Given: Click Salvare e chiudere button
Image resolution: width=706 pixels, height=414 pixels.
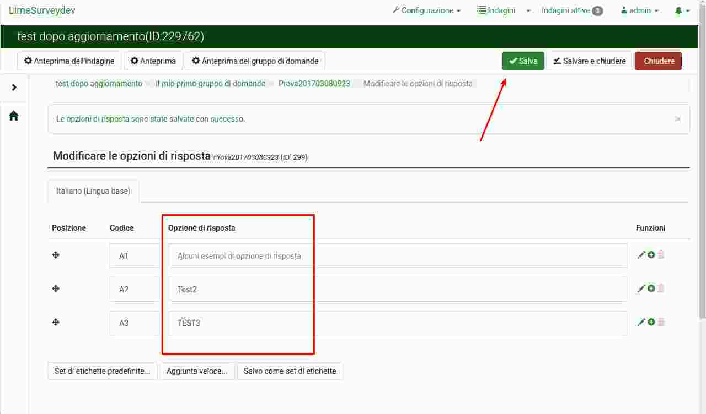Looking at the screenshot, I should pyautogui.click(x=589, y=61).
